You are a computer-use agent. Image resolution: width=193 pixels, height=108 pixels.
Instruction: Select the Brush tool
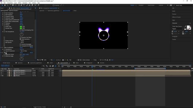(x=27, y=5)
